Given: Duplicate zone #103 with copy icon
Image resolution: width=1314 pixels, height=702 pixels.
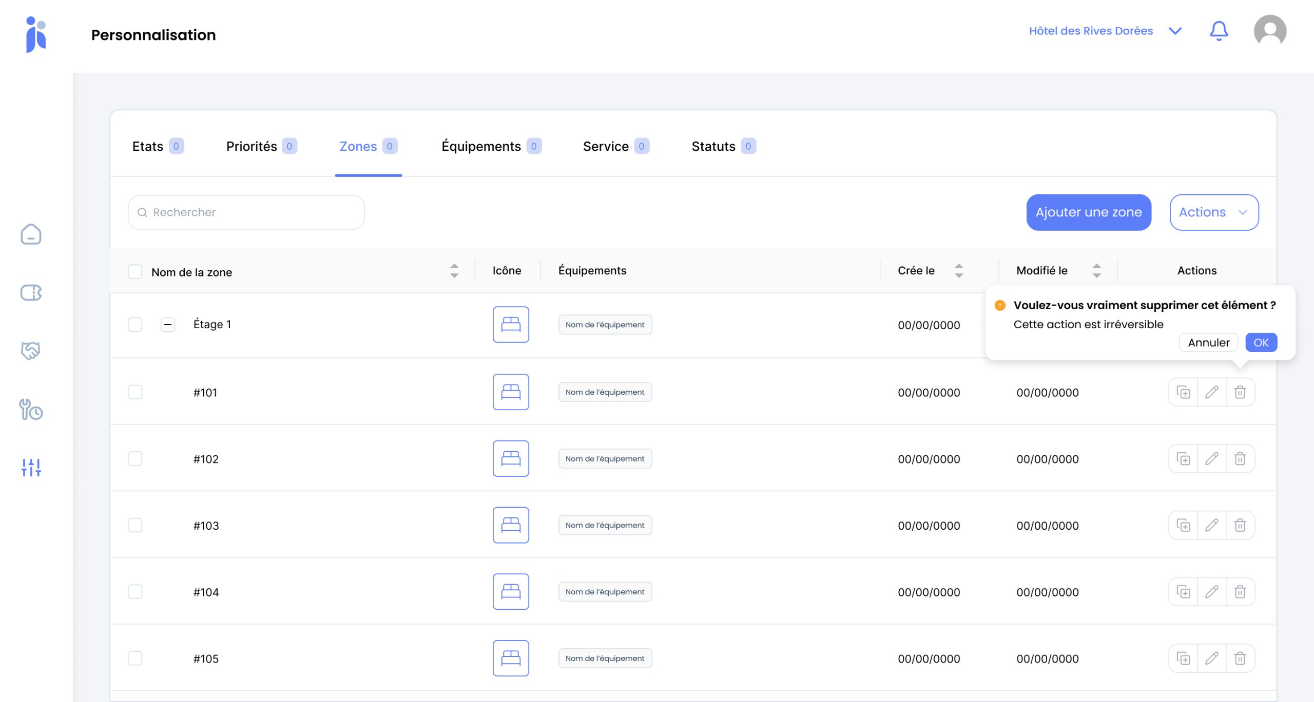Looking at the screenshot, I should (1183, 526).
